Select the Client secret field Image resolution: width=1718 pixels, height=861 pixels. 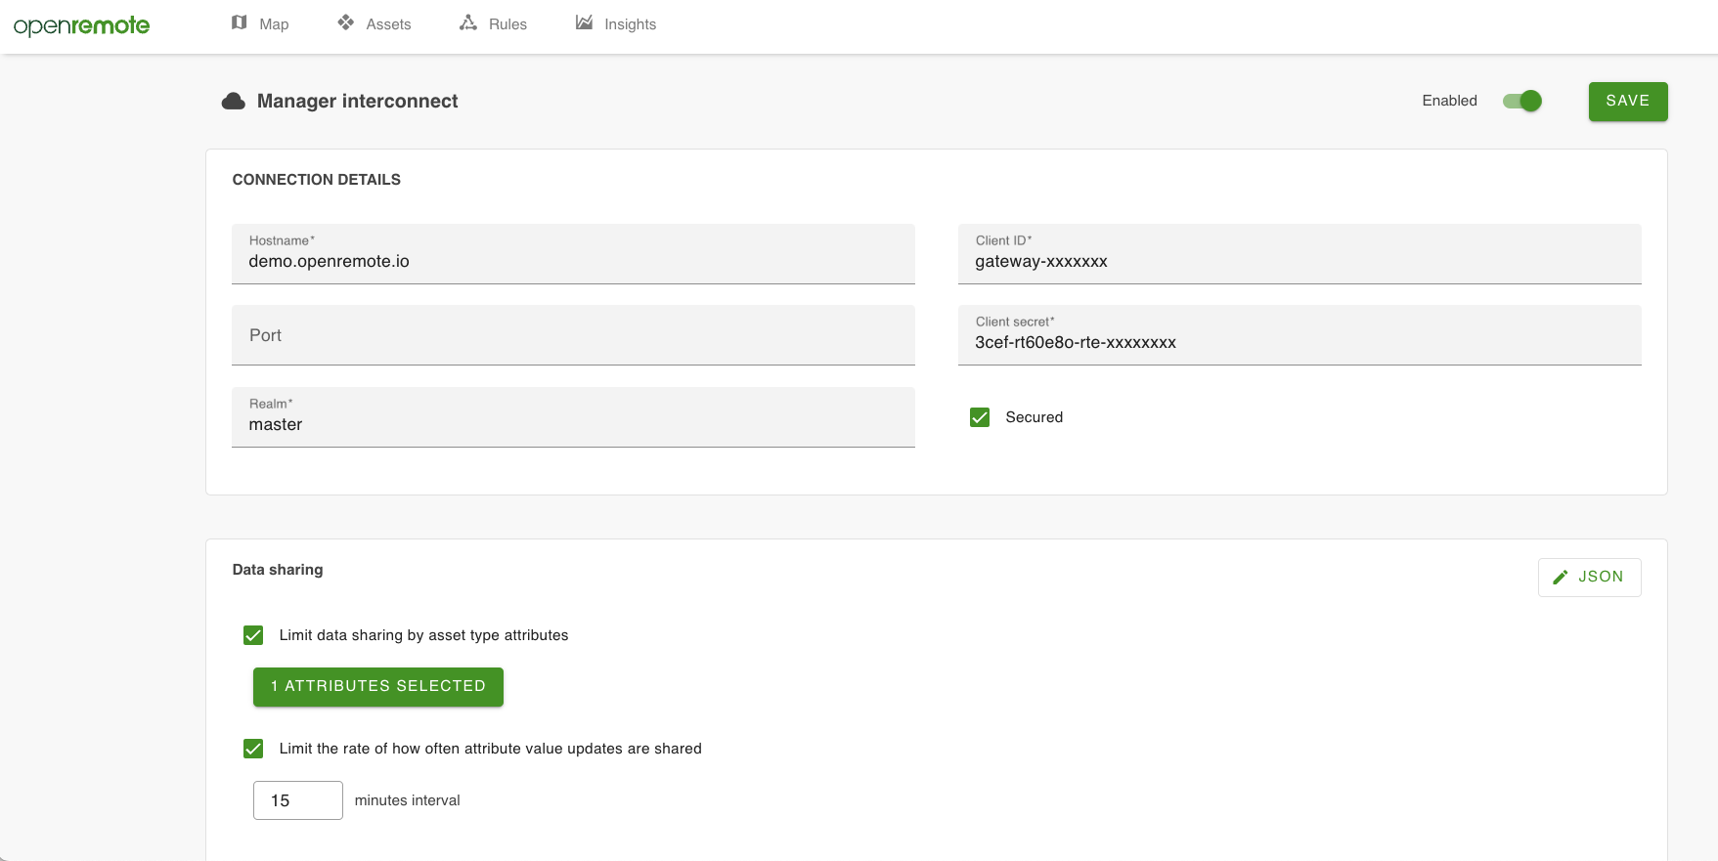[1299, 343]
